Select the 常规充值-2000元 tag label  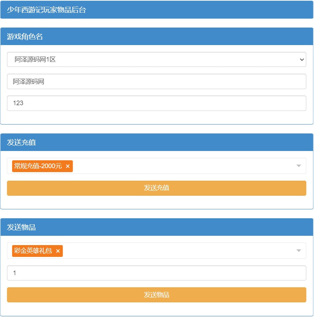[38, 166]
